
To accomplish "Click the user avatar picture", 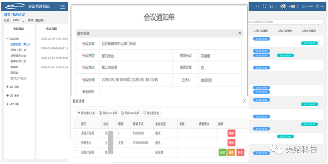I will tap(283, 6).
